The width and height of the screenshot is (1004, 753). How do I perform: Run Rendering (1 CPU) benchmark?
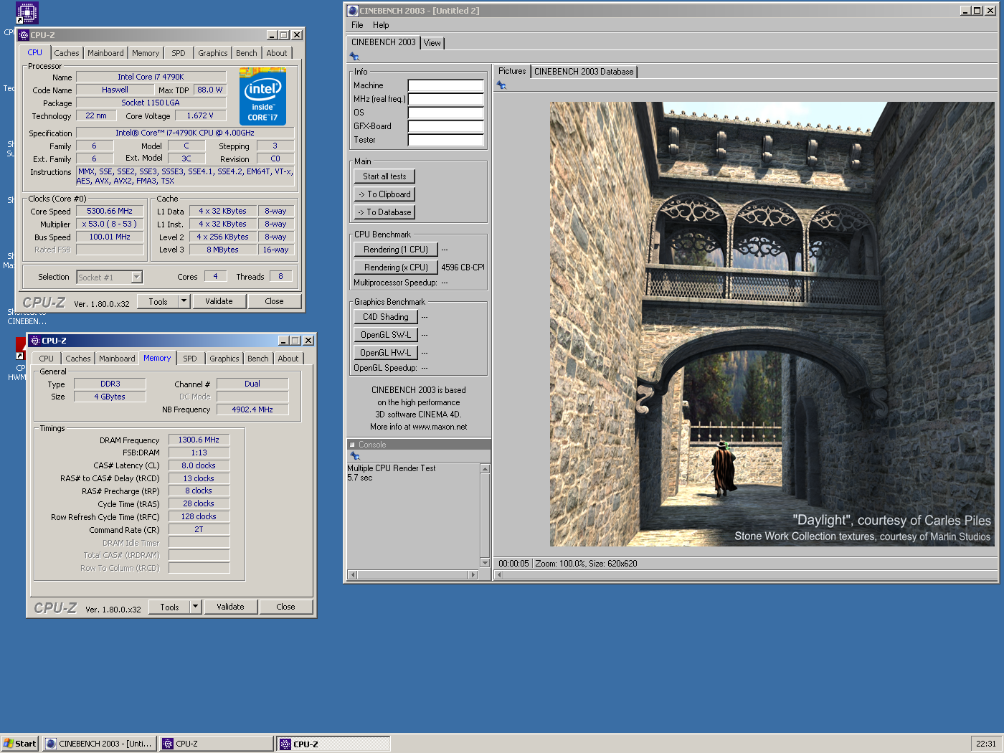[x=396, y=250]
